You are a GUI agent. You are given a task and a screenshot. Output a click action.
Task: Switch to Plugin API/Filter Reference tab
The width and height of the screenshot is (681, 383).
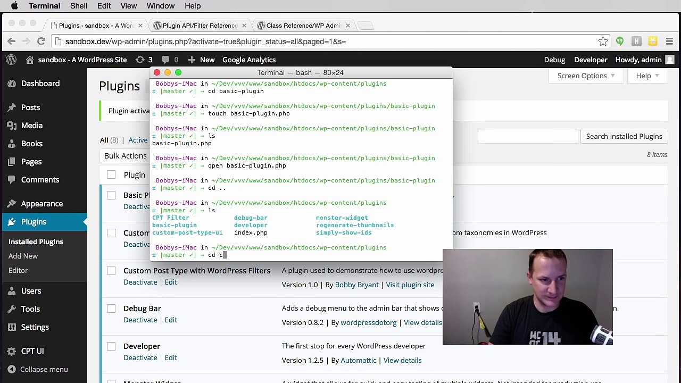[x=200, y=26]
